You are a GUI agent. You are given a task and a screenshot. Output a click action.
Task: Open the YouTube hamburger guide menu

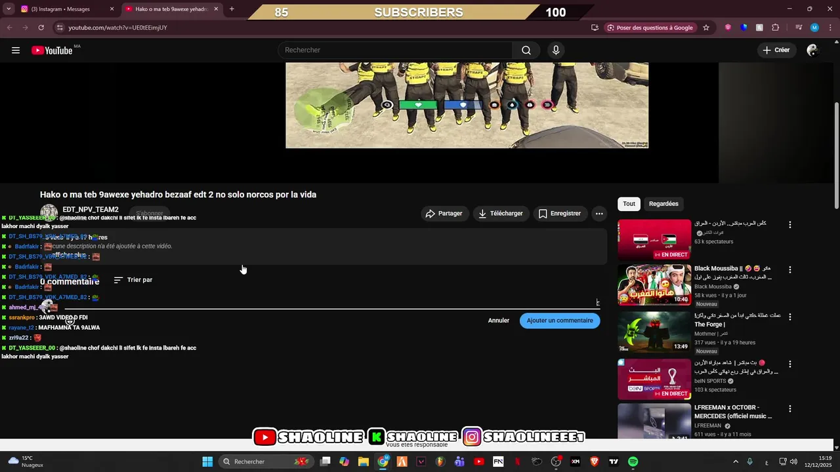click(x=16, y=50)
